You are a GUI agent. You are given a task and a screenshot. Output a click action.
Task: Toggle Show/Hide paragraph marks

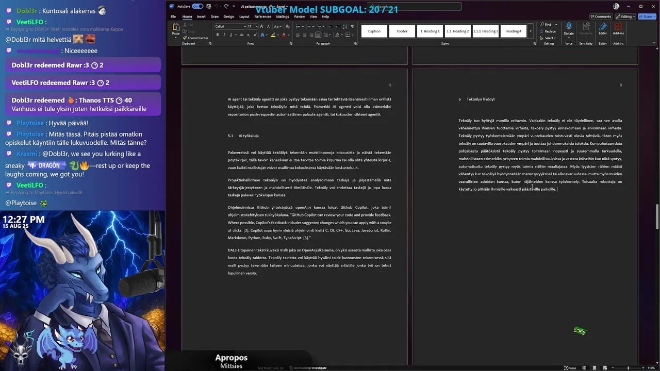tap(352, 26)
